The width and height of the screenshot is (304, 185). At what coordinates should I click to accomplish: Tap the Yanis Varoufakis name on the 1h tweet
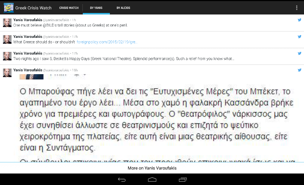coord(28,20)
